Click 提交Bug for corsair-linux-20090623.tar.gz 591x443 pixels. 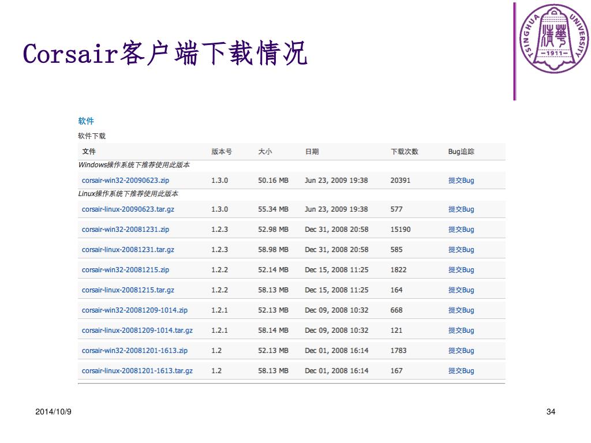[x=461, y=209]
